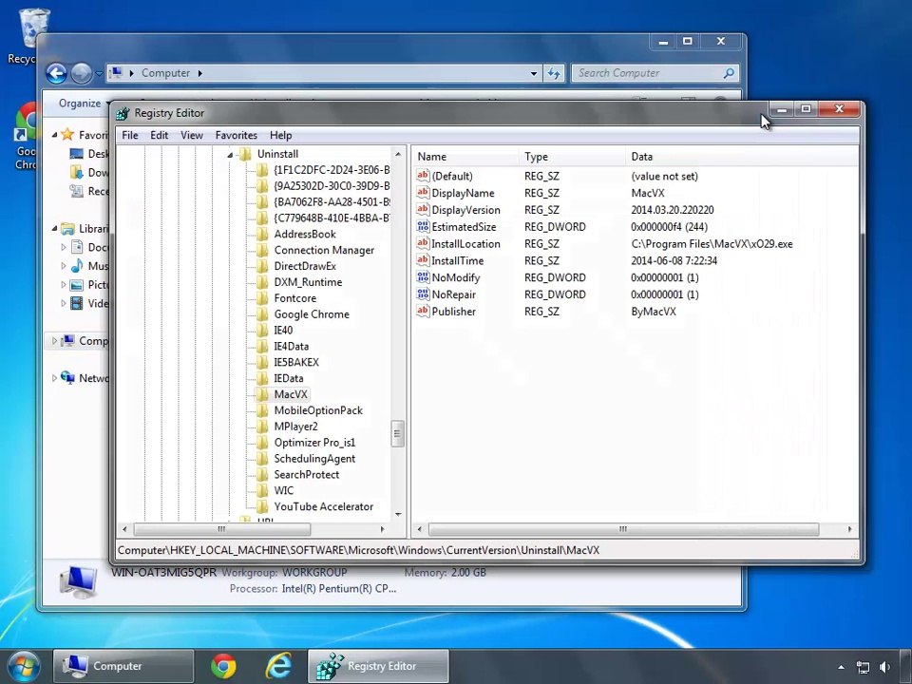
Task: Sort values by the Type column header
Action: point(572,157)
